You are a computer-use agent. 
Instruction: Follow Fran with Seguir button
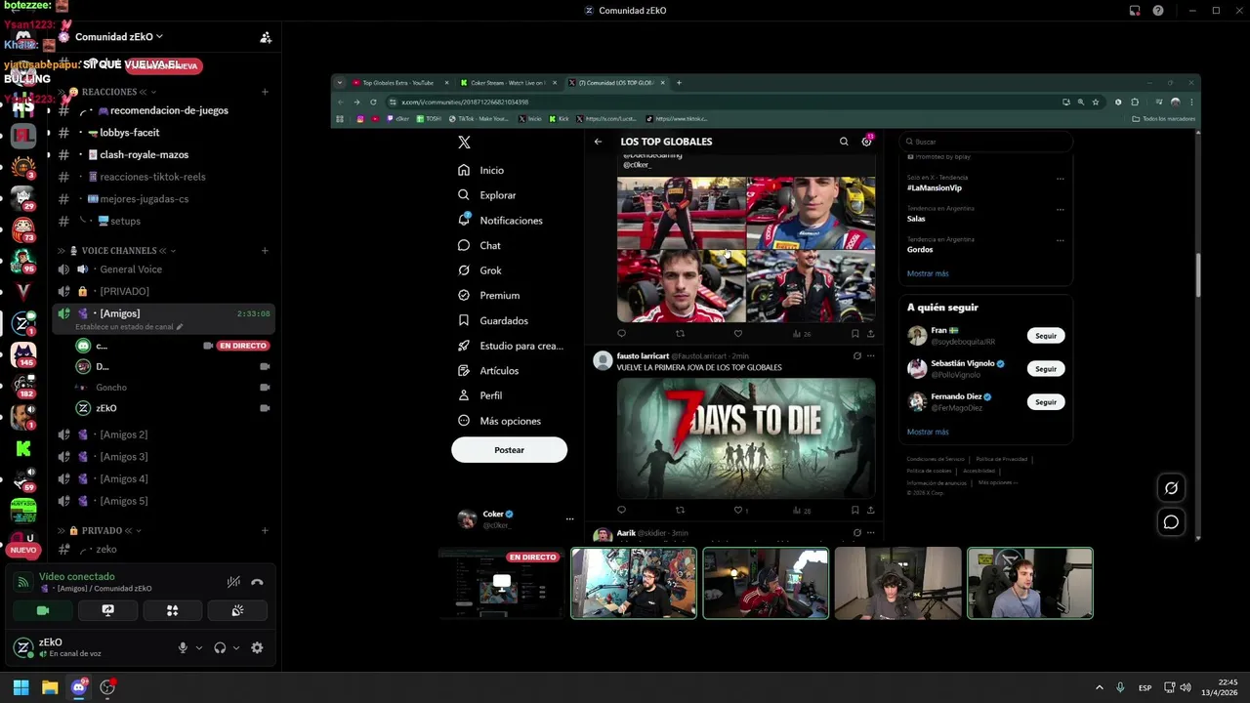click(1046, 336)
